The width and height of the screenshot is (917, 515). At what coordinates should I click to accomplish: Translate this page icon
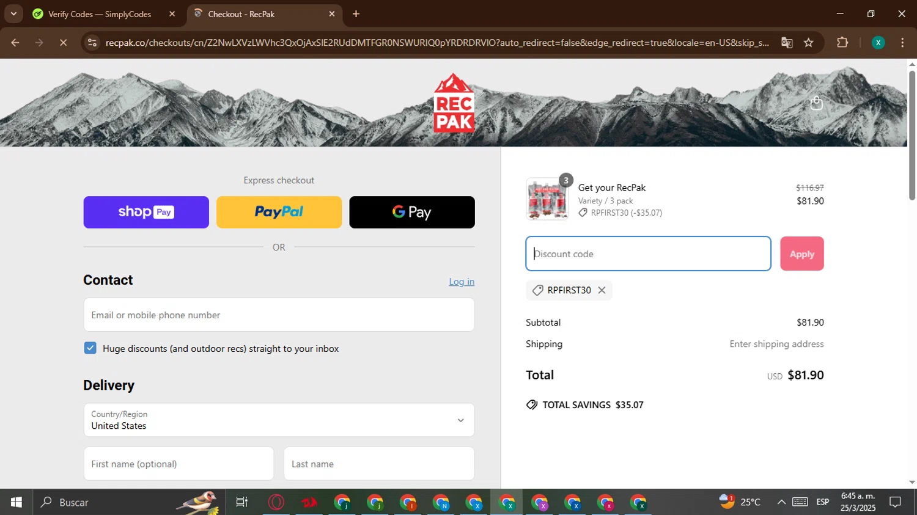point(787,43)
